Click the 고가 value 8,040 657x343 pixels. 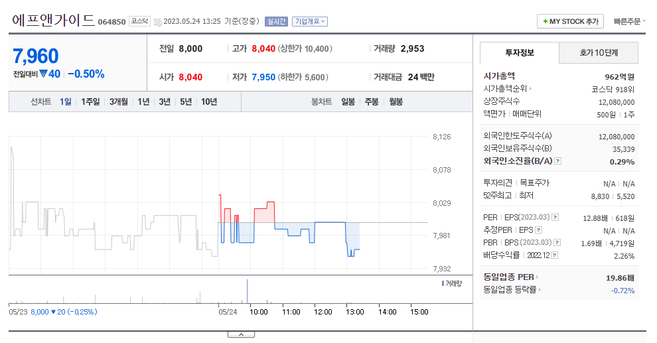point(263,48)
